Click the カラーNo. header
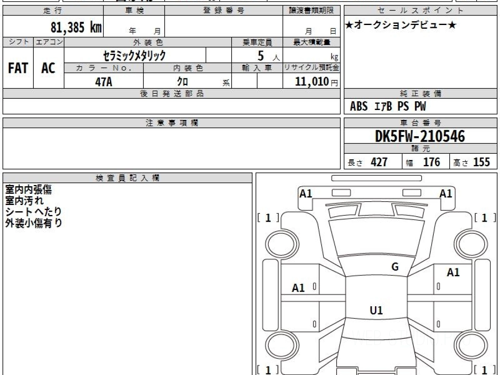500x375 pixels. [x=104, y=68]
